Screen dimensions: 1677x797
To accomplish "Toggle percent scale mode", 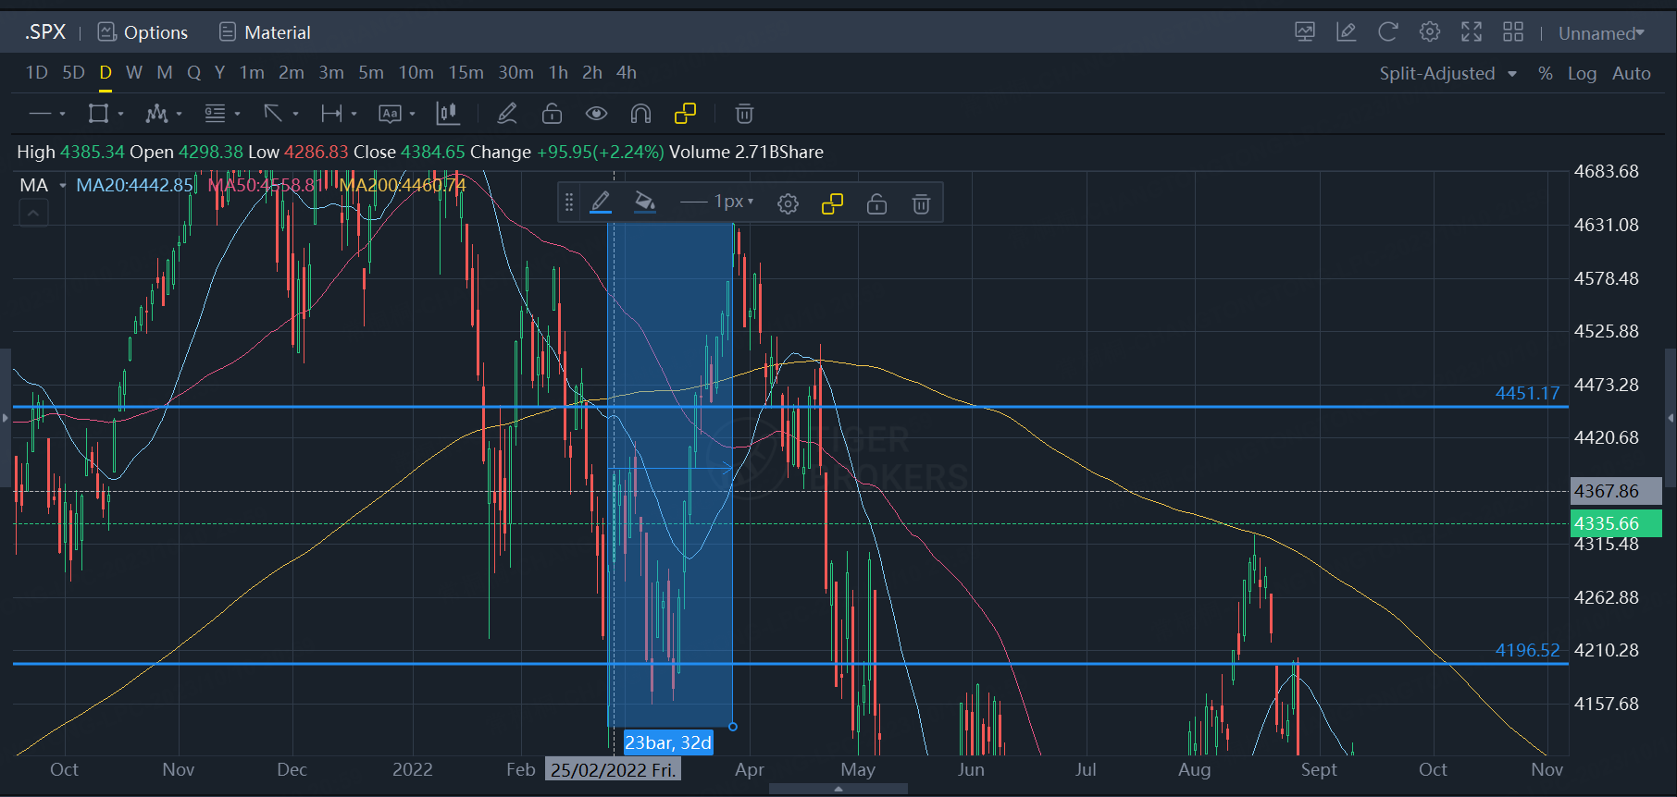I will [x=1545, y=74].
